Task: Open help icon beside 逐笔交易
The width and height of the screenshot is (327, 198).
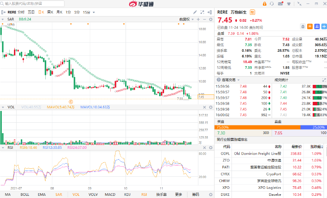Action: 218,80
